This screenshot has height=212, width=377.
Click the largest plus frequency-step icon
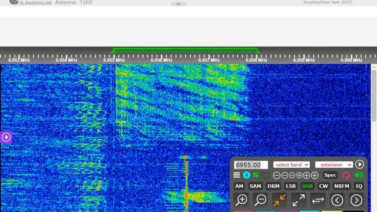(315, 175)
